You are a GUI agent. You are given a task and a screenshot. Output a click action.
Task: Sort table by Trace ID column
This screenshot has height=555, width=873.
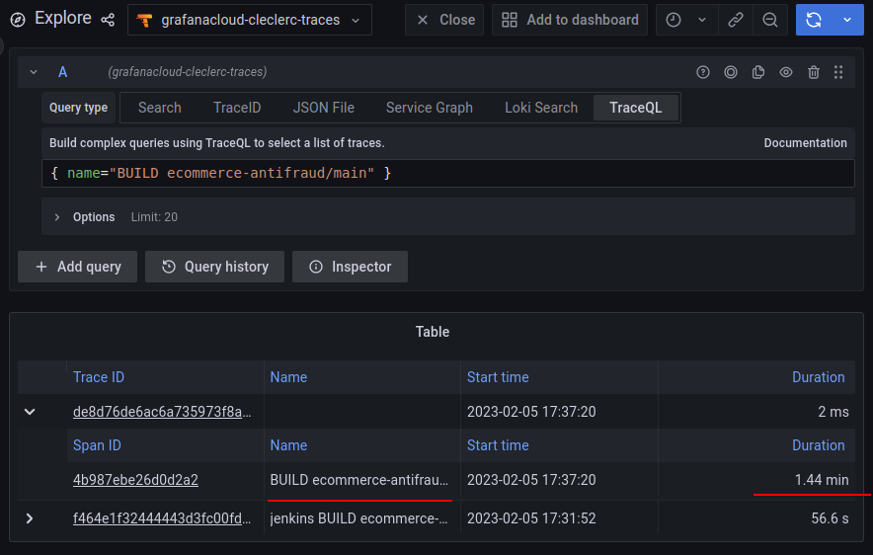(99, 377)
